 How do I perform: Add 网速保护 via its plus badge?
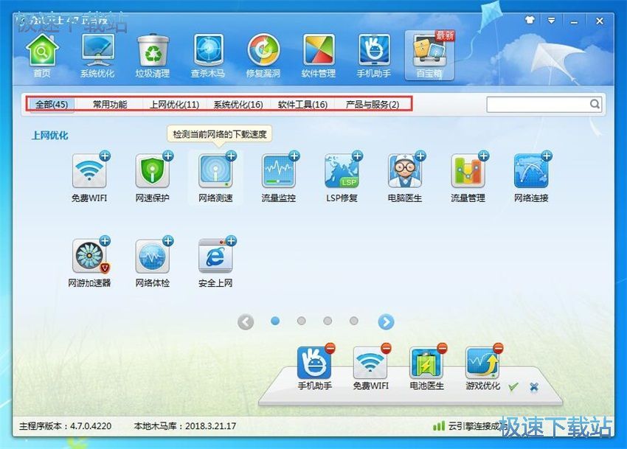coord(168,156)
